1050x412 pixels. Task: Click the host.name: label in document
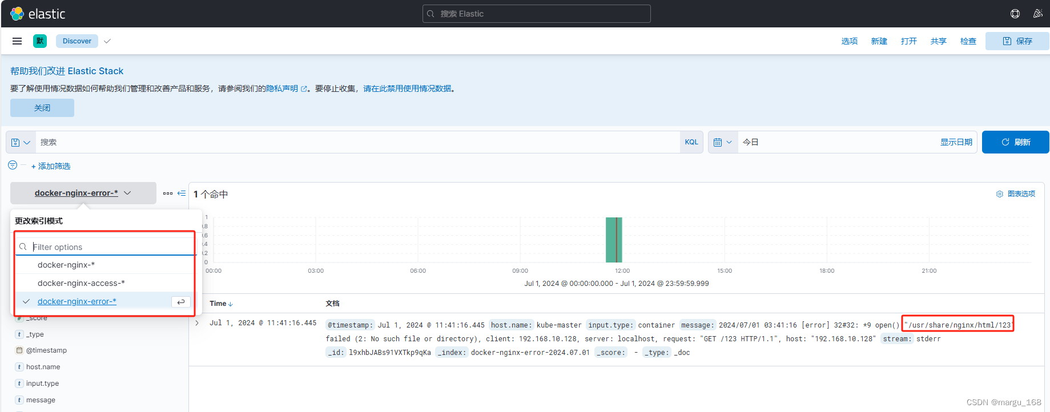coord(511,325)
